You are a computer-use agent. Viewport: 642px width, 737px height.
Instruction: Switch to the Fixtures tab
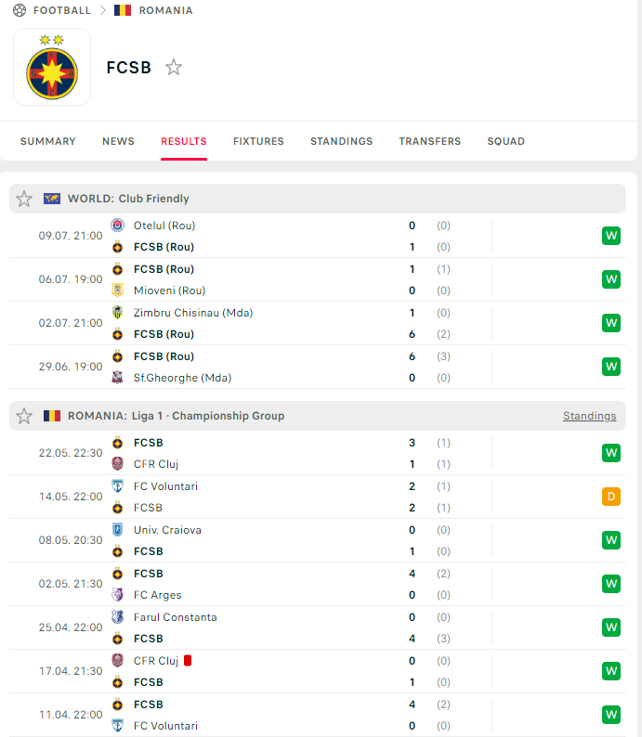pyautogui.click(x=258, y=141)
